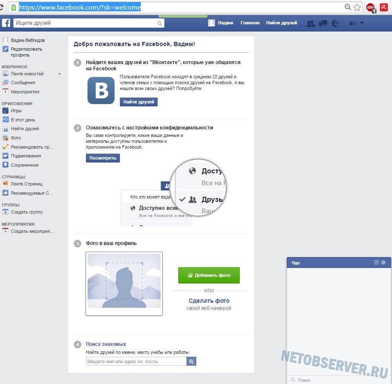
Task: Click the blue Найти друзей button
Action: [x=139, y=102]
